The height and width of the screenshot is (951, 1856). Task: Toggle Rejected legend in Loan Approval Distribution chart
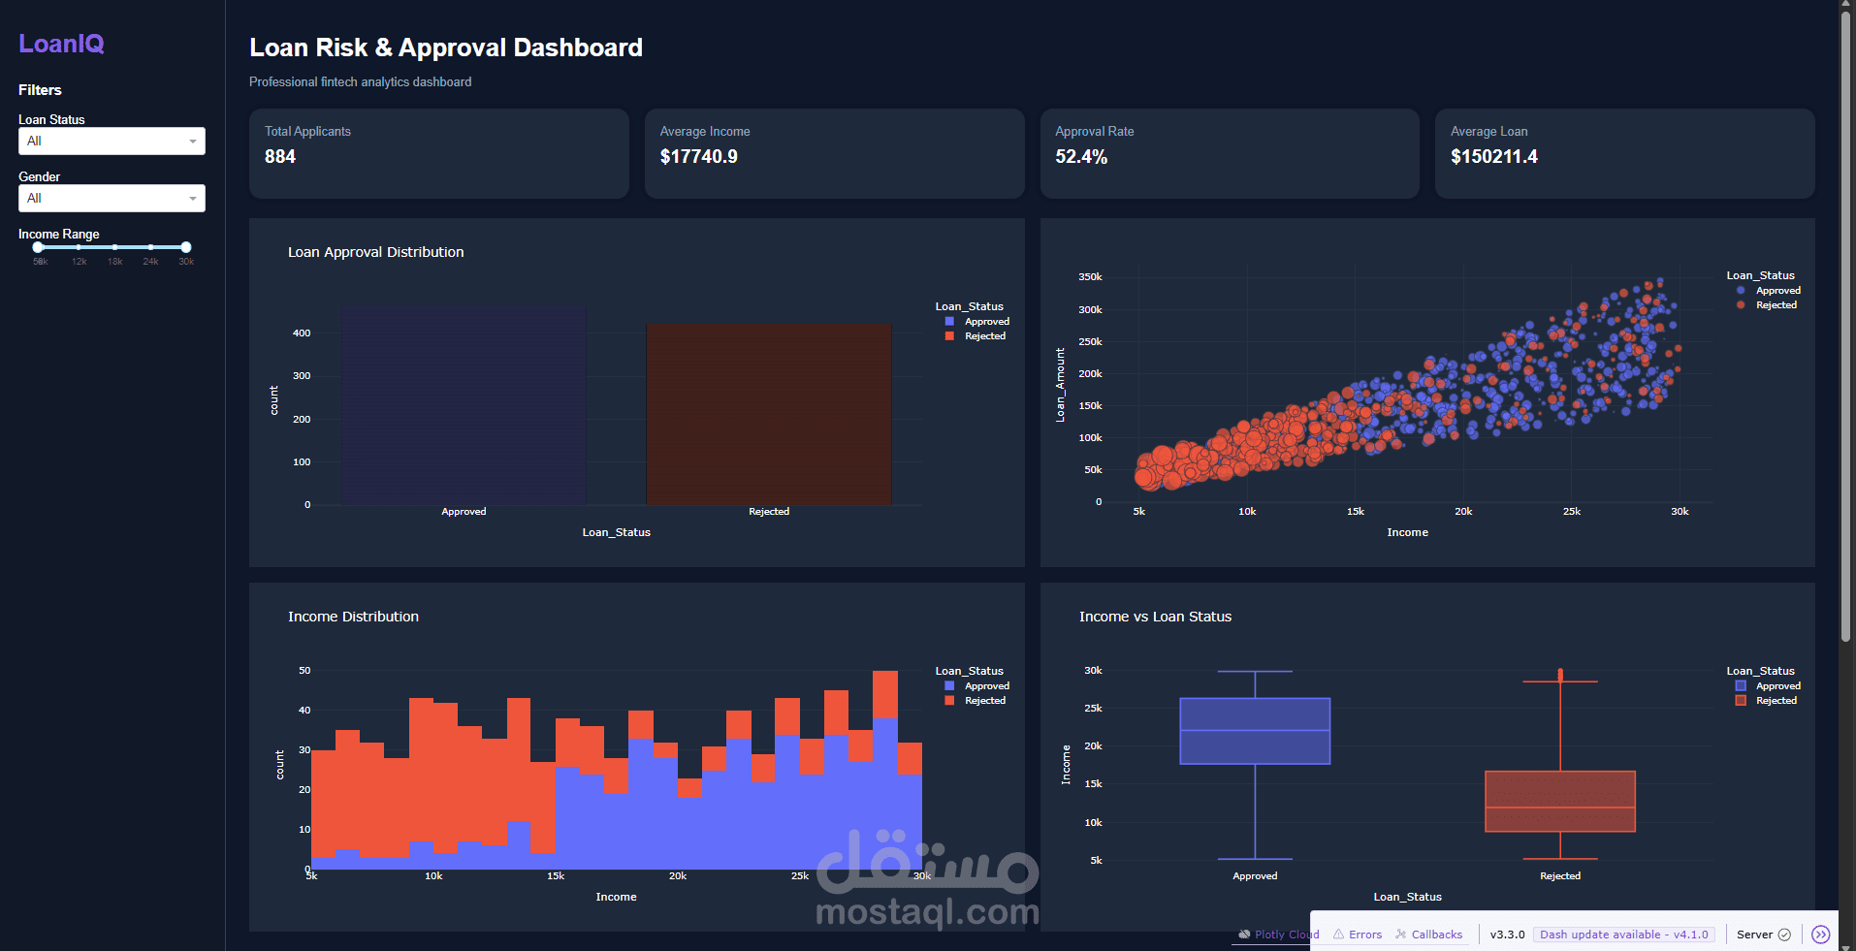coord(976,336)
